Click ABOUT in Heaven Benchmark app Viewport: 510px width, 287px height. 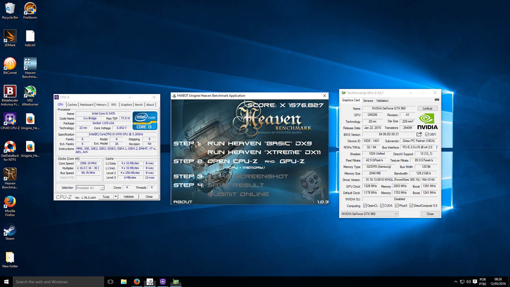183,202
